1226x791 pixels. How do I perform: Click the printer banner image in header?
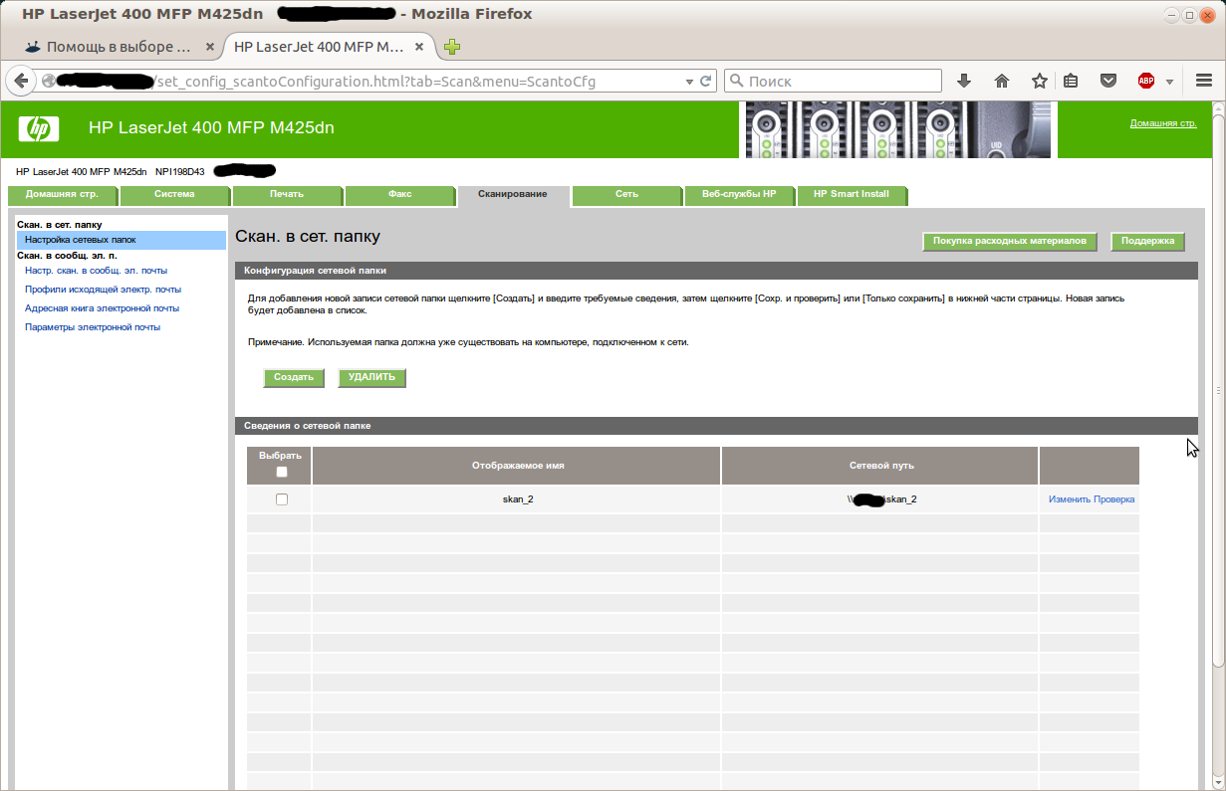(x=898, y=129)
